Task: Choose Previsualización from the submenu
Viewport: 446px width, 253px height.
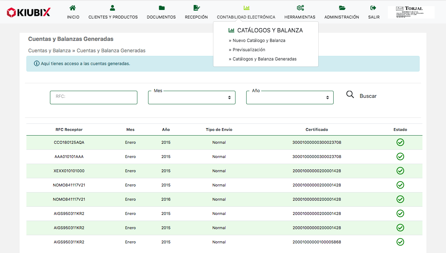Action: click(249, 50)
